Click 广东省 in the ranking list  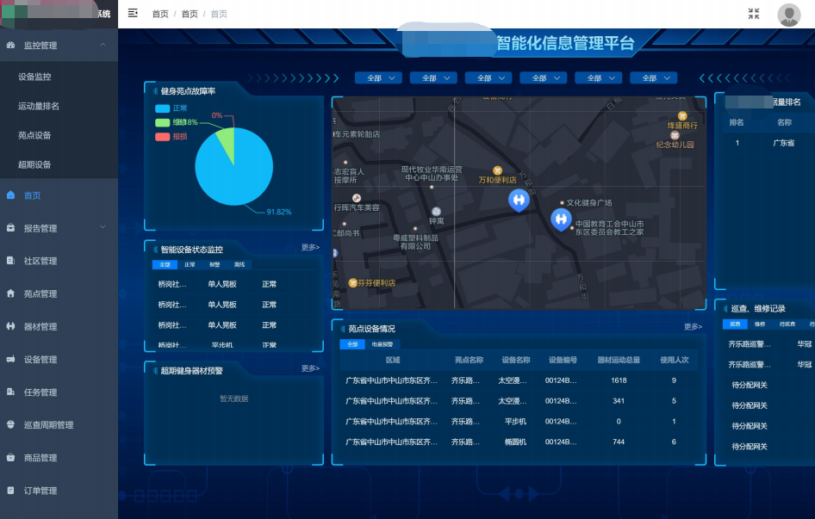click(783, 143)
